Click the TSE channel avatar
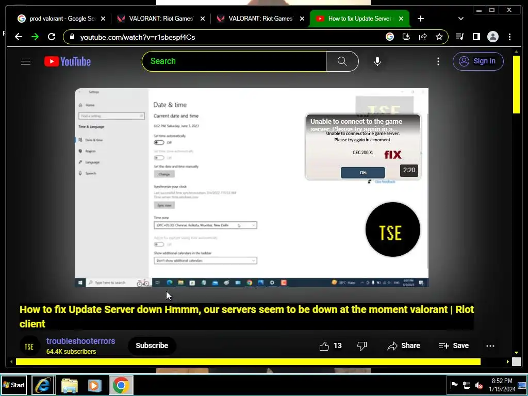This screenshot has width=528, height=396. pos(29,346)
